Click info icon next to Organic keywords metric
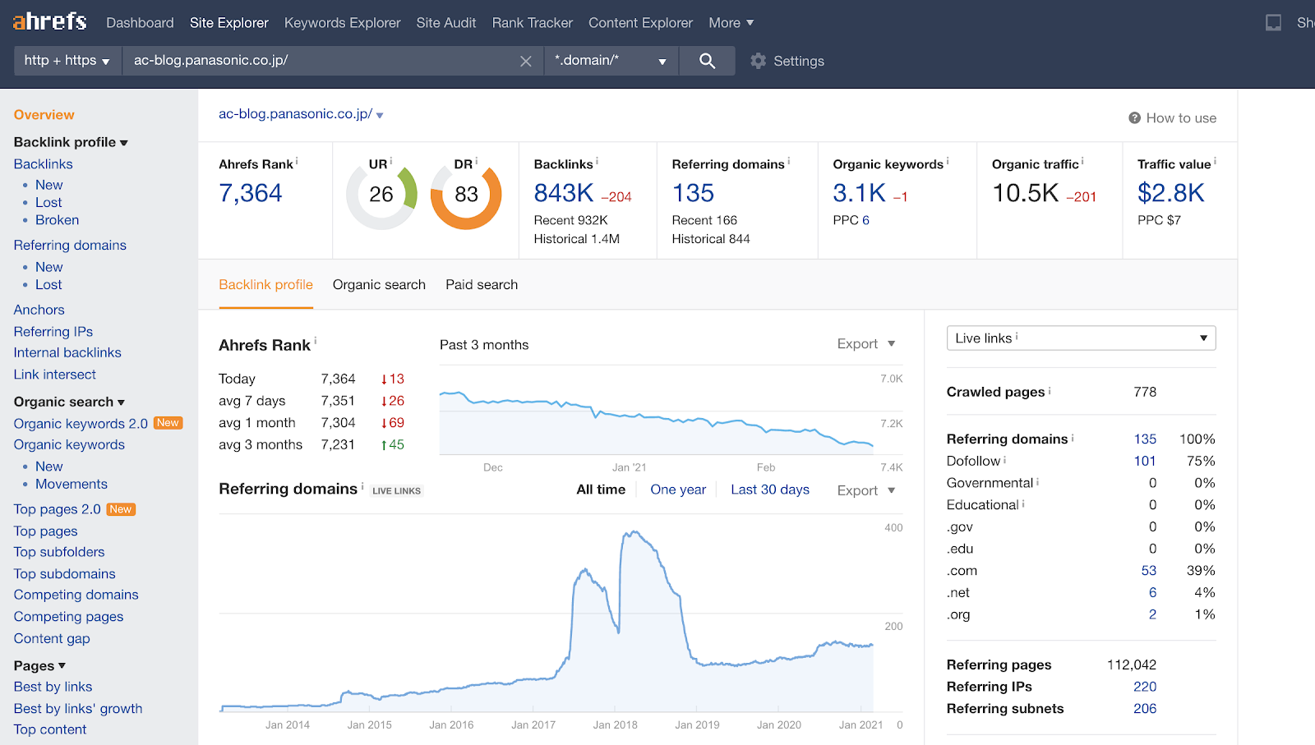This screenshot has width=1315, height=745. (948, 161)
